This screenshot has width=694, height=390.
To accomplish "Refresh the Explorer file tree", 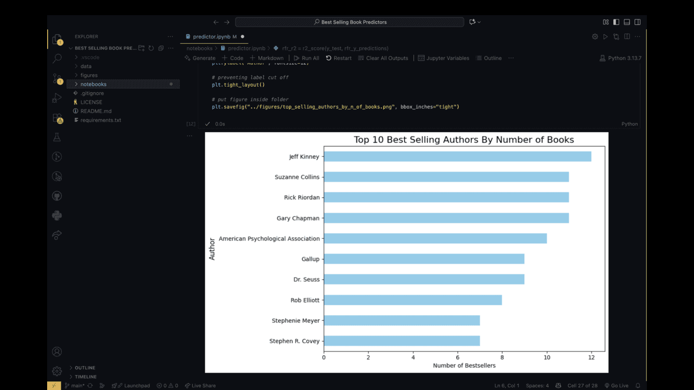I will (151, 48).
